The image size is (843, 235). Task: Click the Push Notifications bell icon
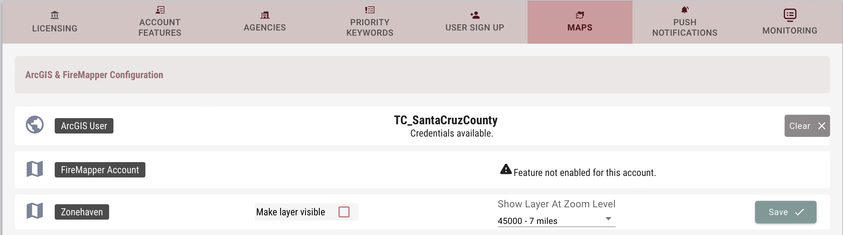(x=685, y=10)
